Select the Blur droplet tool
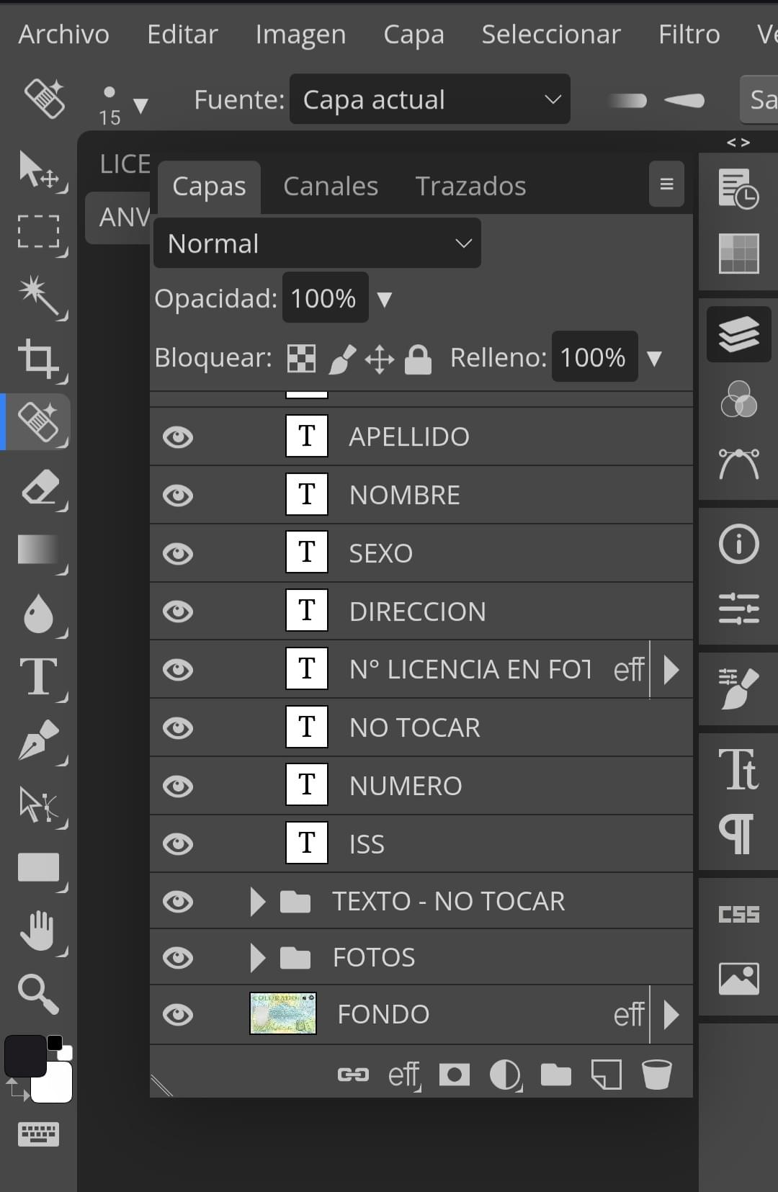The width and height of the screenshot is (778, 1192). coord(39,614)
